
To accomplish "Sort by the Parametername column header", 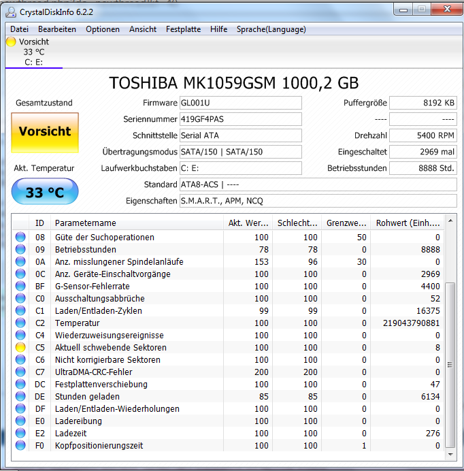I will [x=137, y=223].
